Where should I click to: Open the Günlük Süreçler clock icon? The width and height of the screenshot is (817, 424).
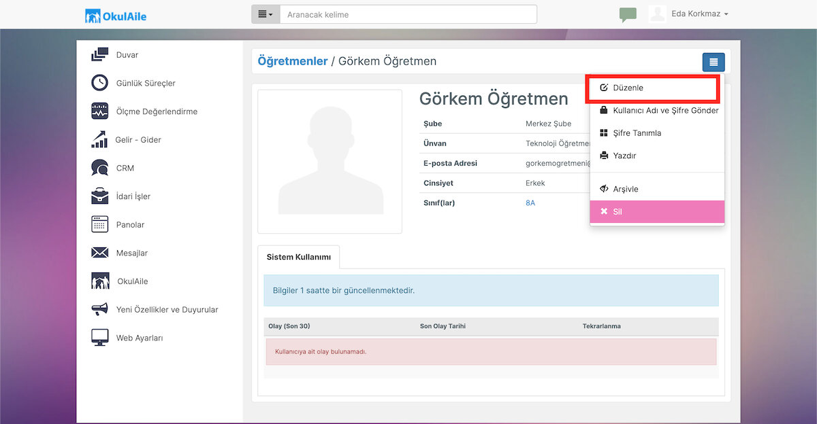[x=100, y=83]
